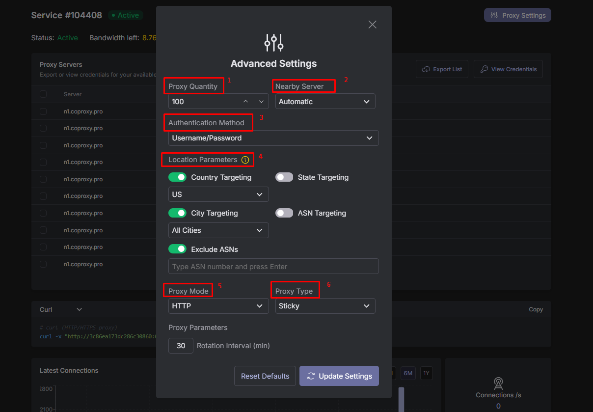Click the Connections /s label
This screenshot has width=593, height=412.
pyautogui.click(x=498, y=395)
